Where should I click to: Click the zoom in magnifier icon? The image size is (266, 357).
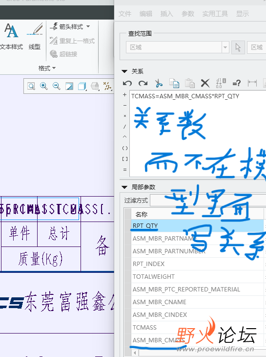pos(44,86)
